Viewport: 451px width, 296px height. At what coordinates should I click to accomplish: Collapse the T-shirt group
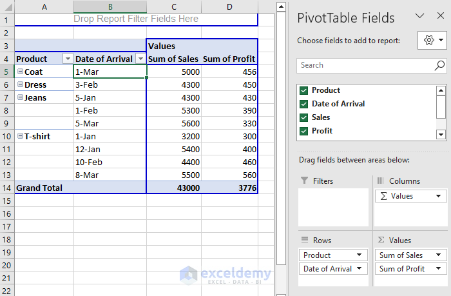point(20,136)
